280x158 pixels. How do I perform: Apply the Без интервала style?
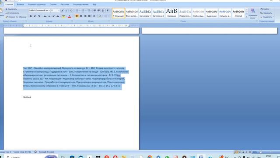coord(132,13)
